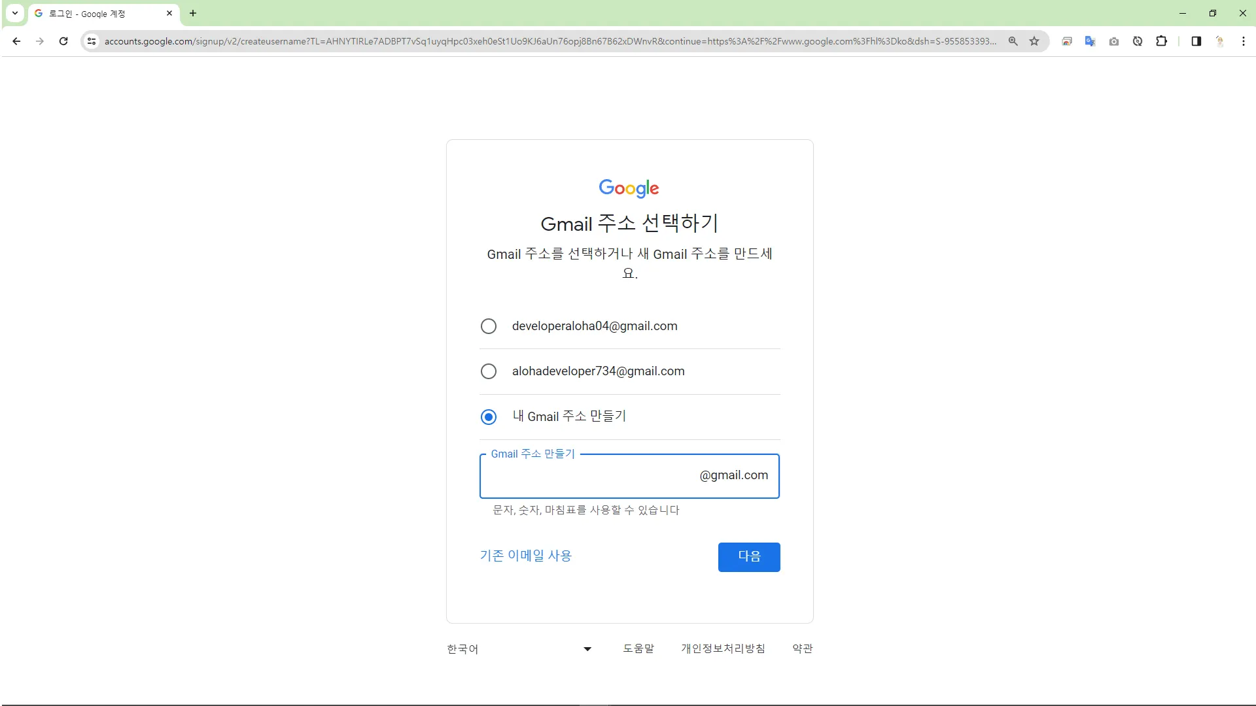
Task: Focus the Gmail 주소 만들기 input field
Action: 589,476
